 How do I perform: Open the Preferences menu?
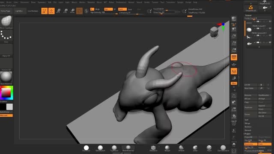click(x=121, y=2)
